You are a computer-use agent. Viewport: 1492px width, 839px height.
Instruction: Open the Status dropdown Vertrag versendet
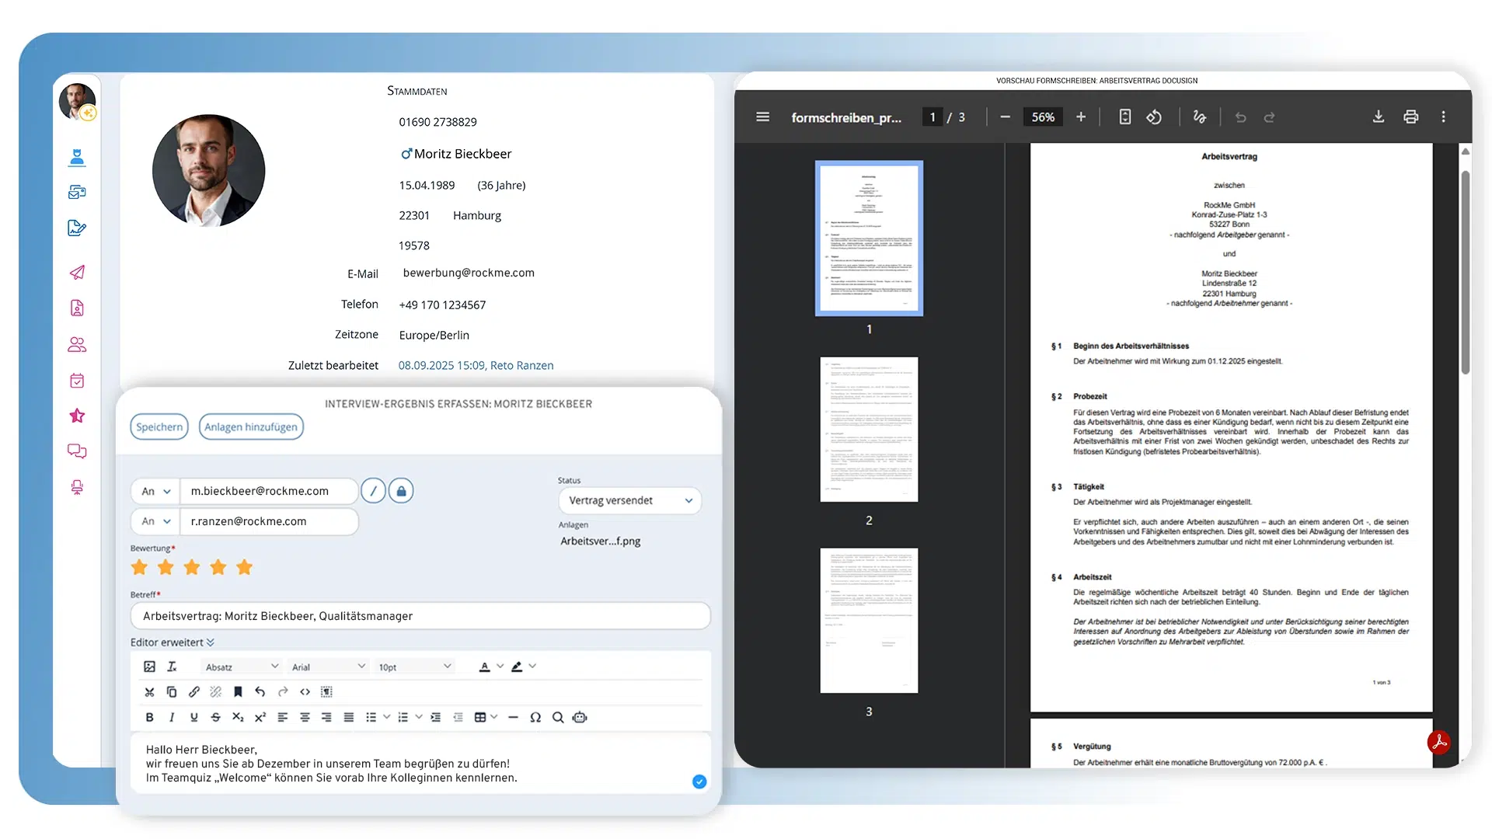point(629,500)
